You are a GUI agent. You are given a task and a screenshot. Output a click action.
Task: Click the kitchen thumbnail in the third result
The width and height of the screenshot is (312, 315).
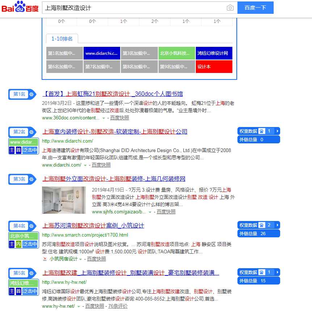click(64, 200)
